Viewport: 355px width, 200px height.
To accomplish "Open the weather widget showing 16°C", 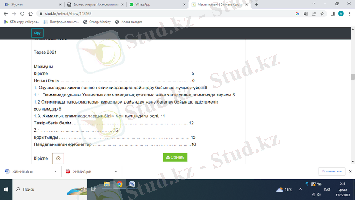I will pyautogui.click(x=284, y=190).
